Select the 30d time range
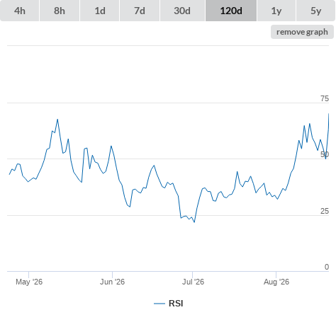Viewport: 336px width, 322px height. click(x=182, y=11)
